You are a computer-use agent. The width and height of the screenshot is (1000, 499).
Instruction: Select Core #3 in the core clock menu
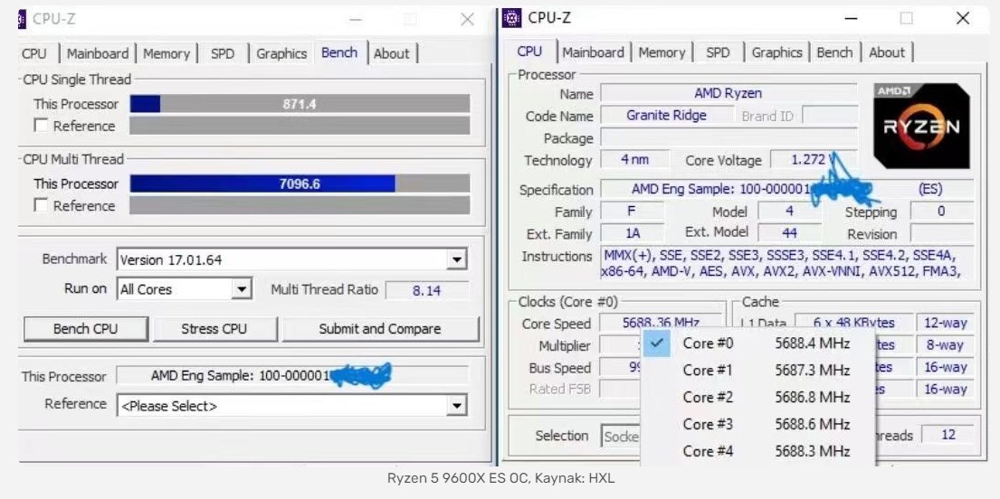pos(758,424)
